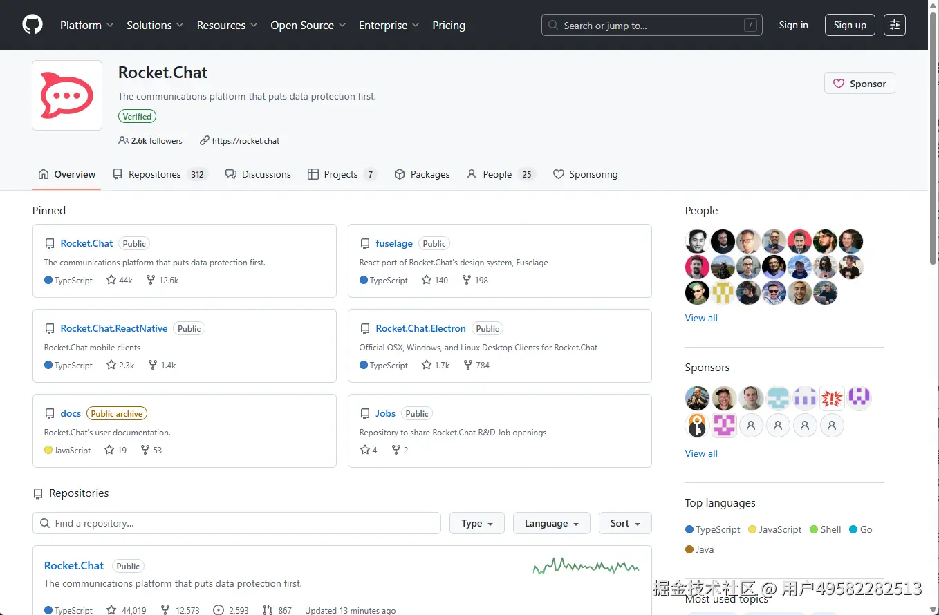The height and width of the screenshot is (615, 939).
Task: Open the pinned Rocket.Chat.Electron repository
Action: click(421, 328)
